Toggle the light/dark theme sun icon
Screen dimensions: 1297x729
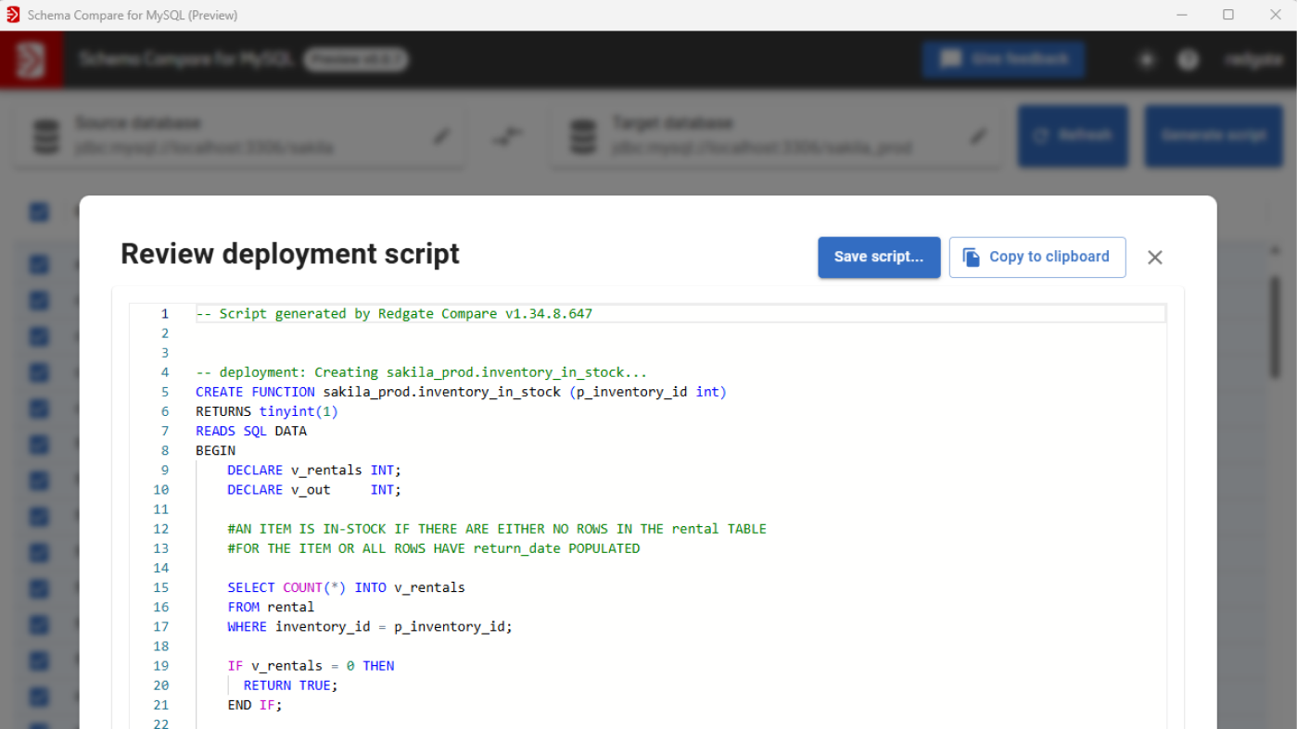pos(1147,59)
